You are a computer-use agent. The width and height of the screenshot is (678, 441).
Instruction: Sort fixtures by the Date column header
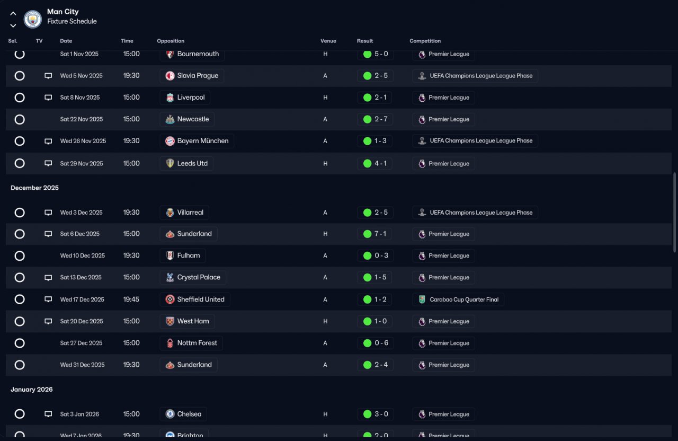pos(66,41)
